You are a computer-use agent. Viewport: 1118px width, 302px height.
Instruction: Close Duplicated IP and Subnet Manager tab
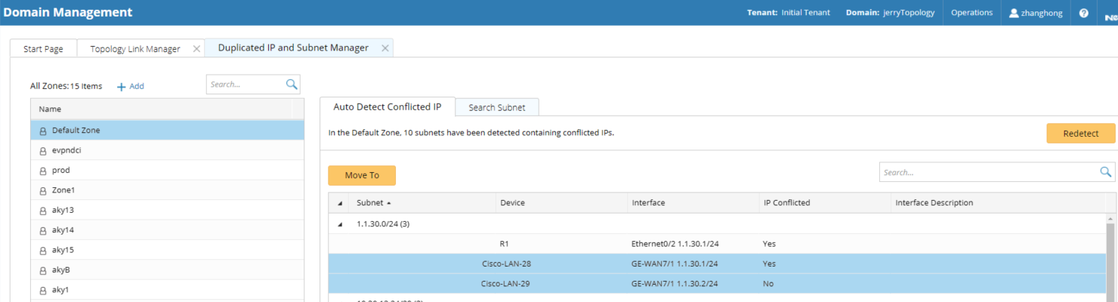(385, 48)
